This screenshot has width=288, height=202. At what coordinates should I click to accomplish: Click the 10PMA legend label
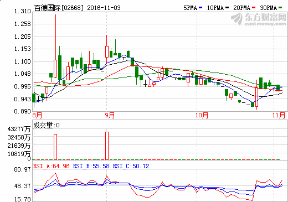pos(215,8)
